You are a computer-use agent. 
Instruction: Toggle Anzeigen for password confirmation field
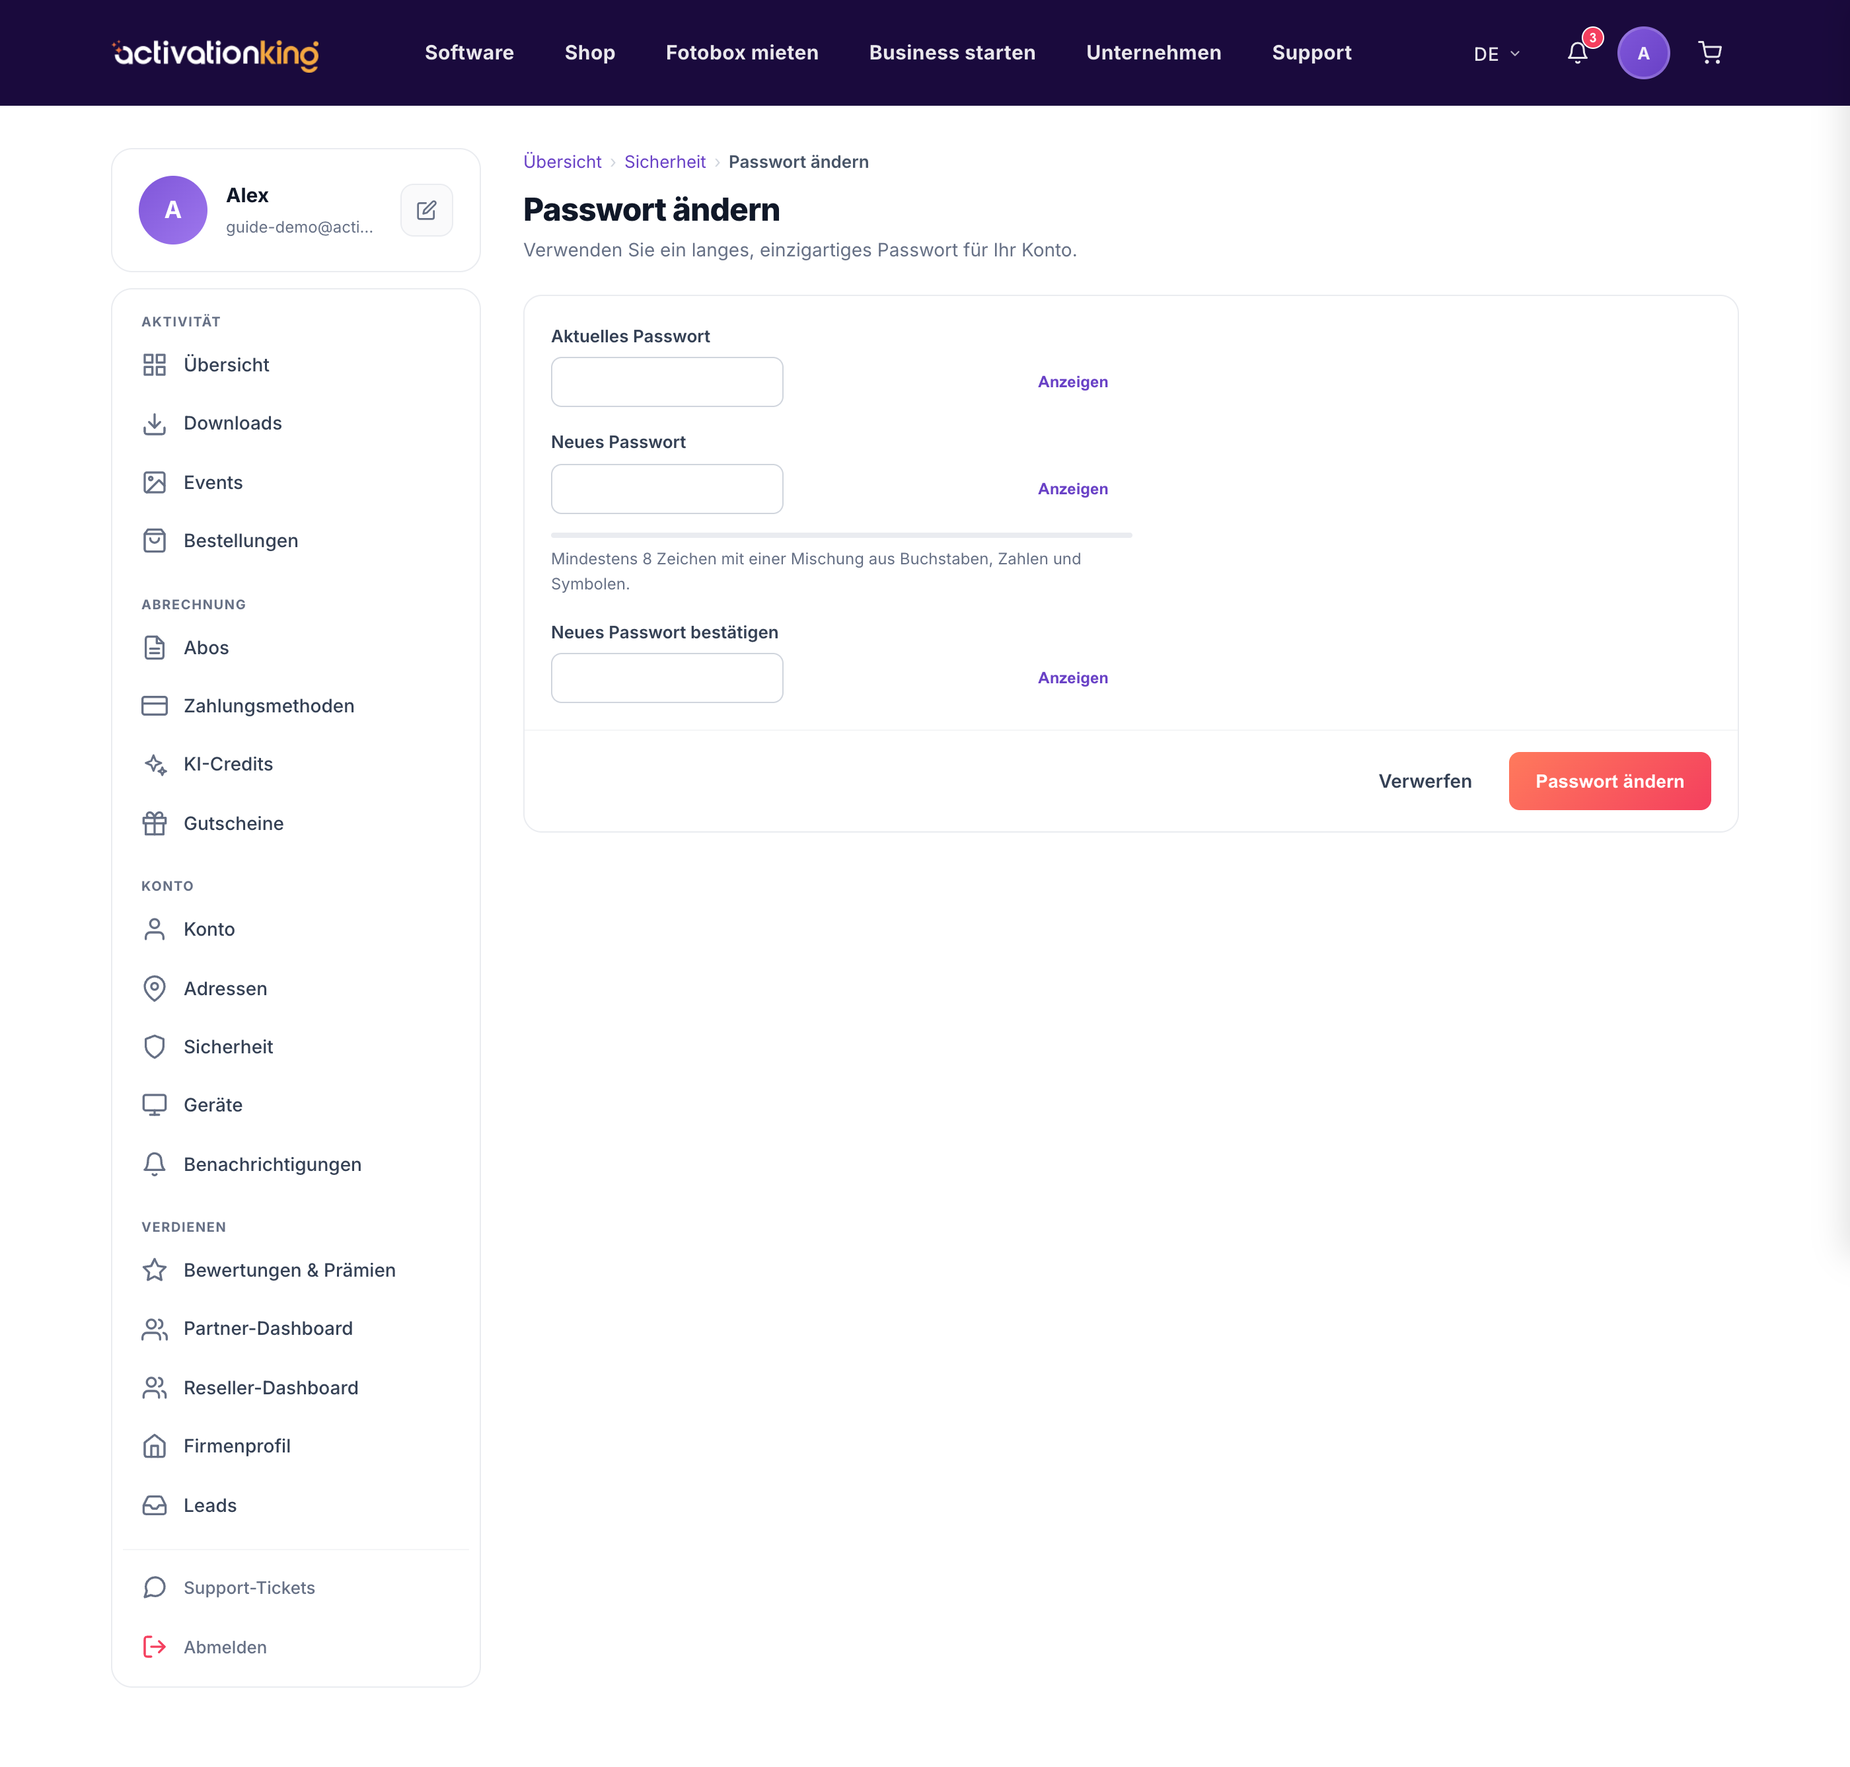1073,678
